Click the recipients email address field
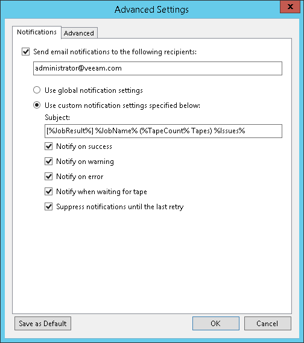The image size is (304, 343). (157, 68)
